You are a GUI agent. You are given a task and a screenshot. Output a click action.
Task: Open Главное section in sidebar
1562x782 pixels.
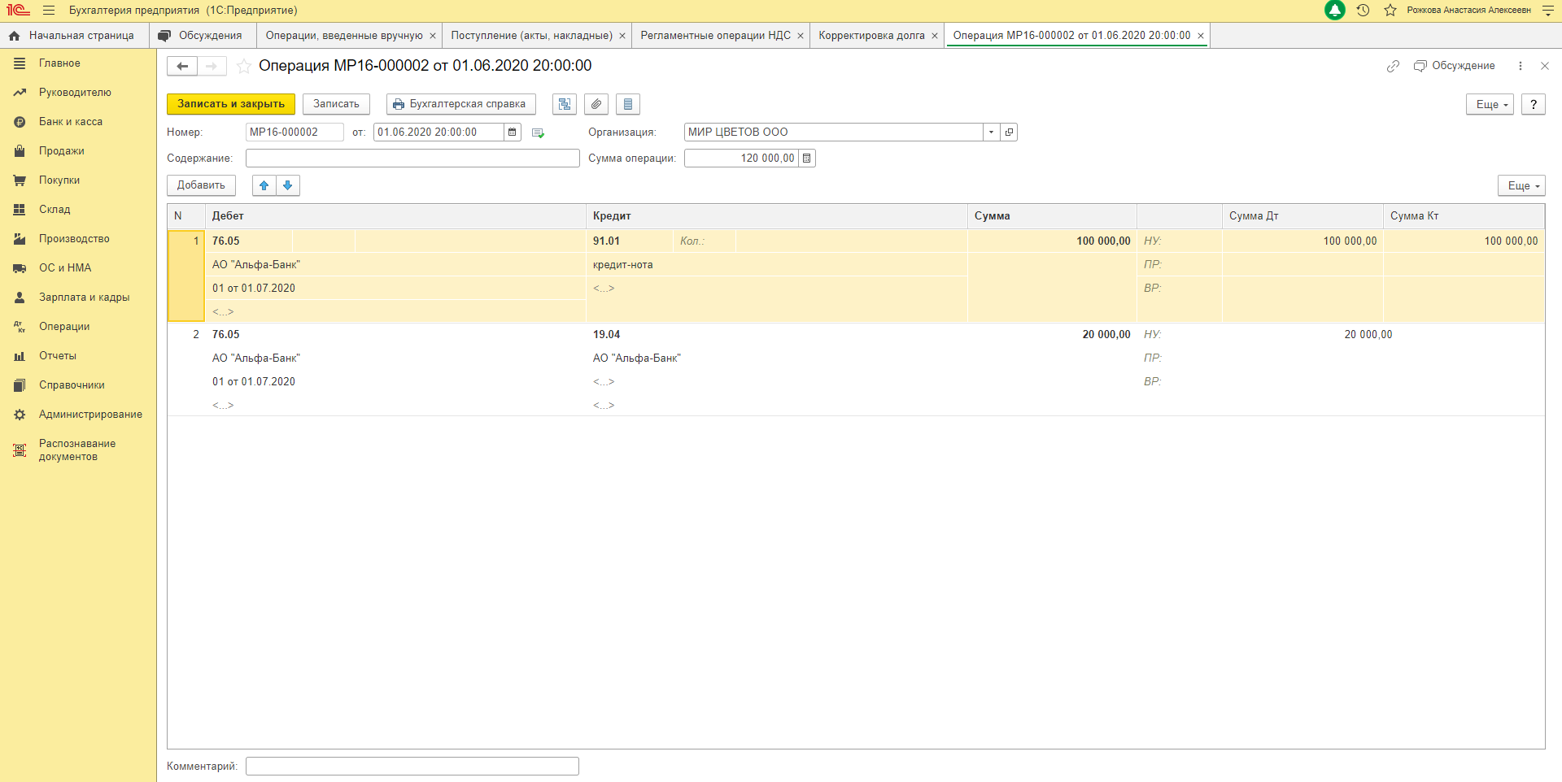78,63
